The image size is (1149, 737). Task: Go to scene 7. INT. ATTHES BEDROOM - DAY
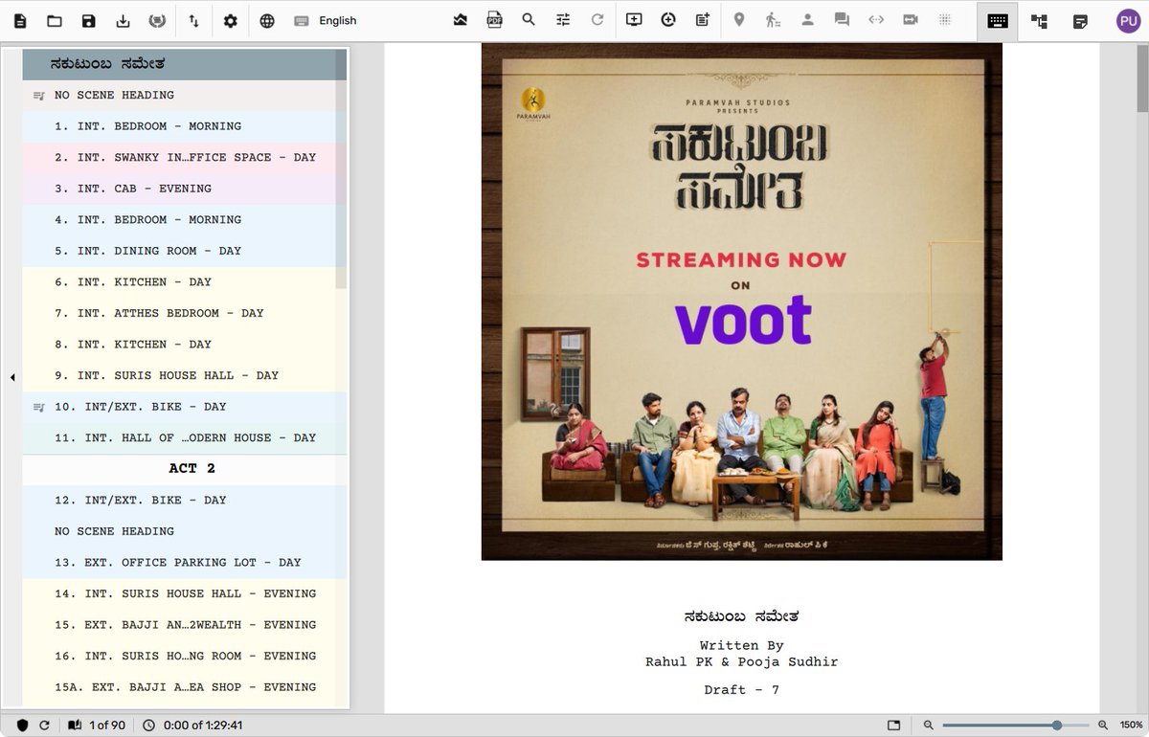185,313
